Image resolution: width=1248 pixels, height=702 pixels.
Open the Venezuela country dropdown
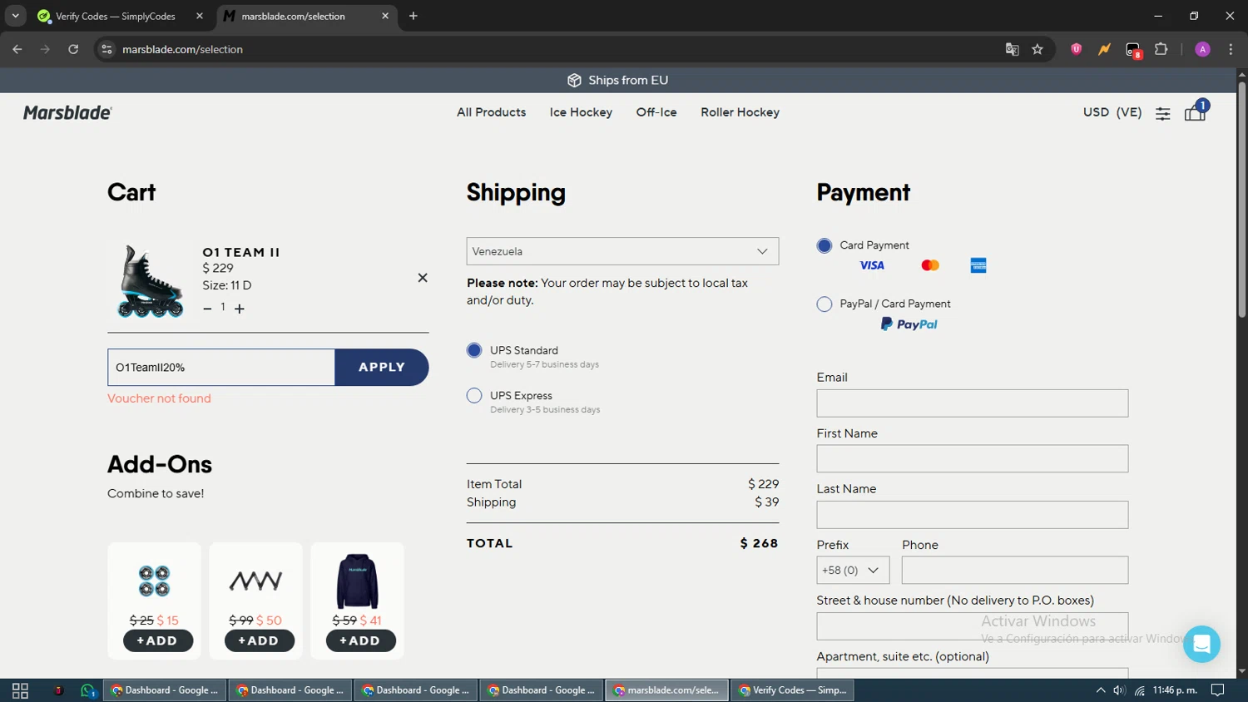pos(622,251)
